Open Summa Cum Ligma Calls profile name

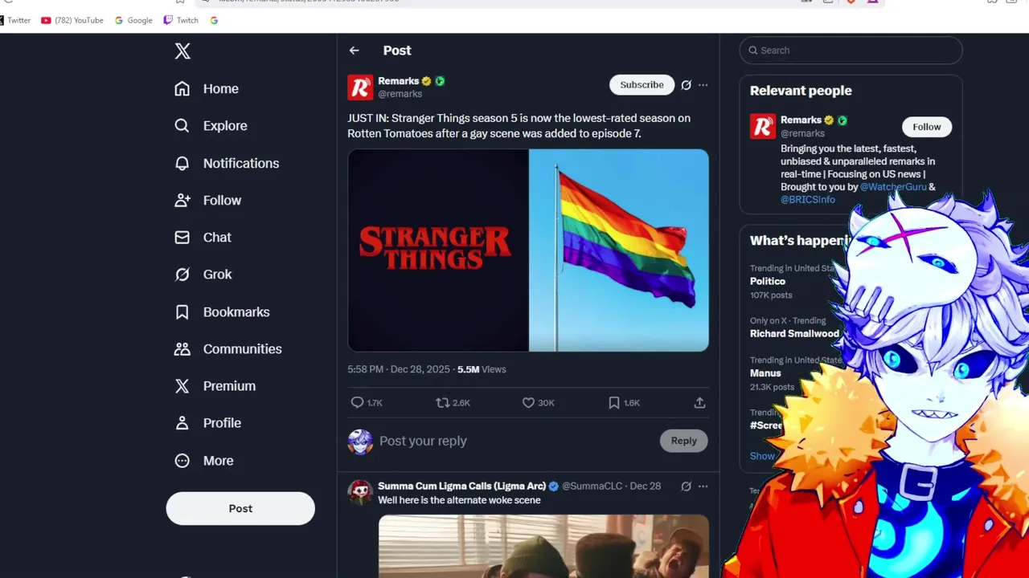point(462,486)
